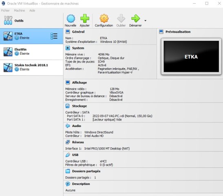
Task: Click the power state icon beside ETKA Éteinte
Action: 17,38
